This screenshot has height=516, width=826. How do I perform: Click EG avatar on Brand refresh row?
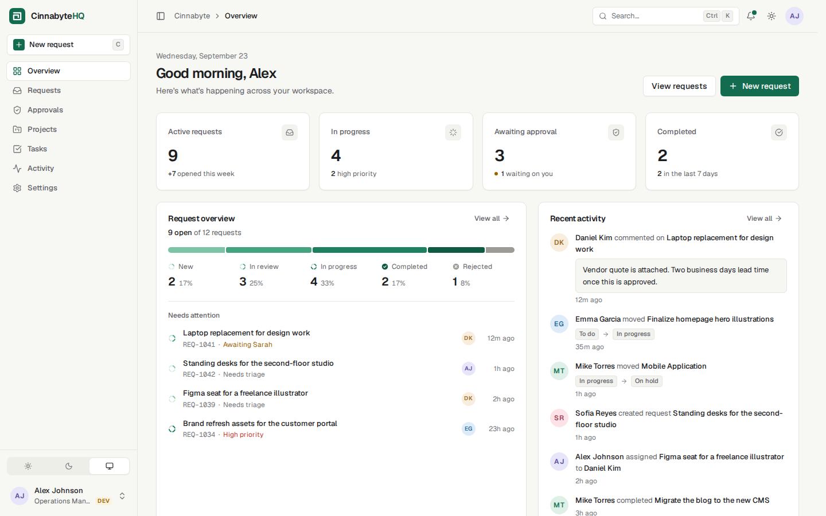[x=469, y=429]
